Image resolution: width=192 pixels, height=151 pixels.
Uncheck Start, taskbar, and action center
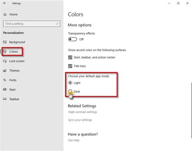point(70,57)
